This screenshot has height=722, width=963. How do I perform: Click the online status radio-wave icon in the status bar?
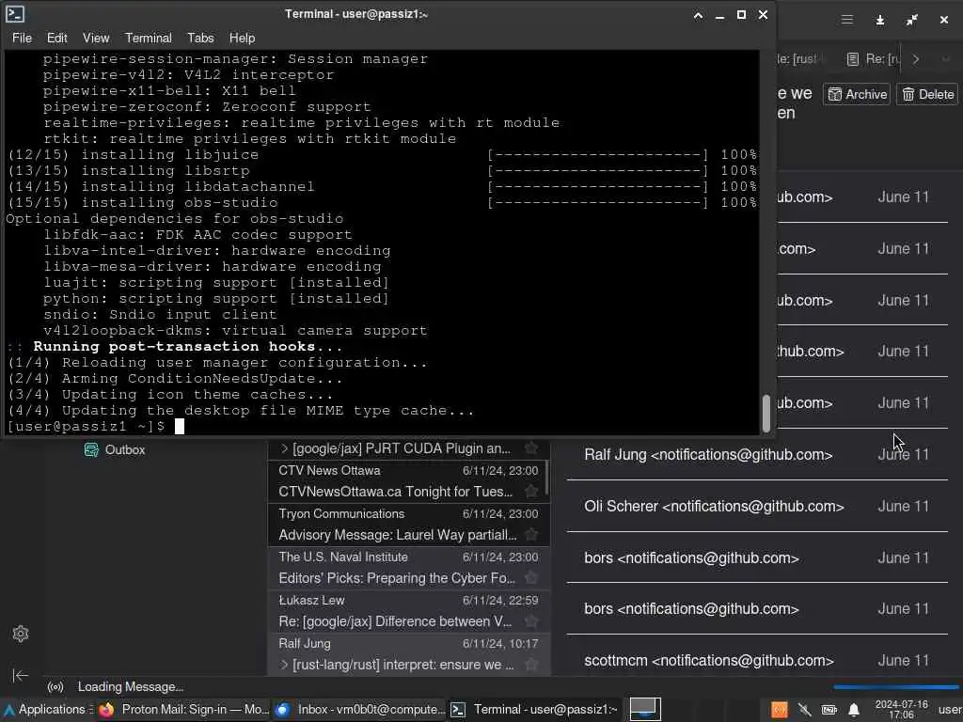[x=55, y=687]
